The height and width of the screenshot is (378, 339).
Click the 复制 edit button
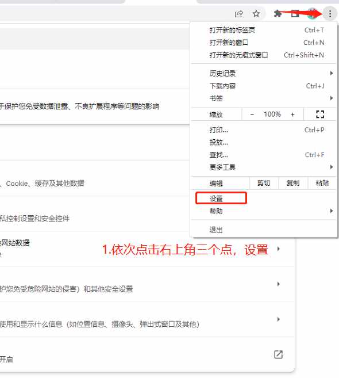click(293, 183)
